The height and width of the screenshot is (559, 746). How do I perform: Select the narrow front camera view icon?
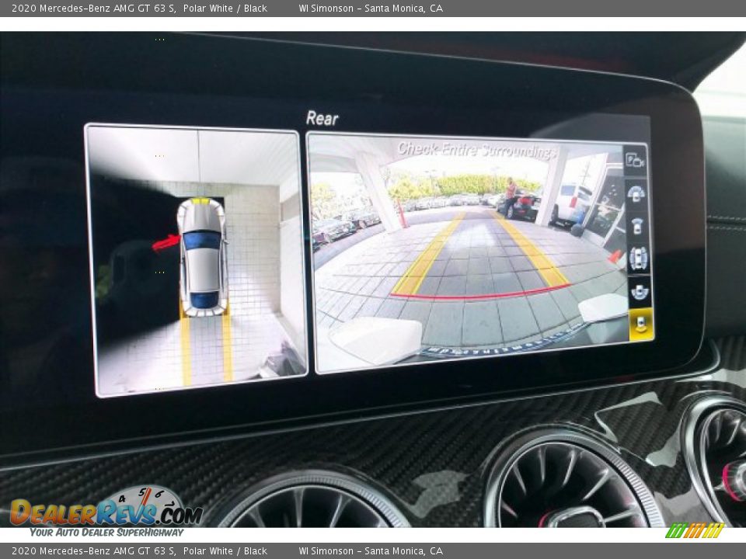pos(637,226)
